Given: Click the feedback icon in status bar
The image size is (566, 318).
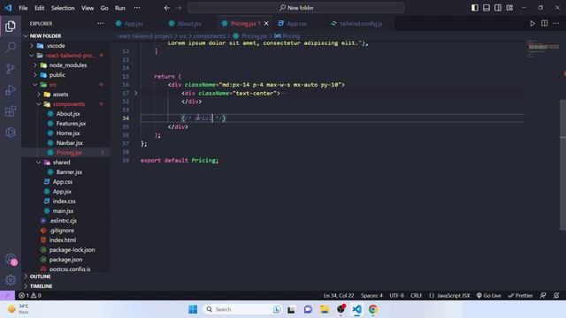Looking at the screenshot, I should 543,295.
